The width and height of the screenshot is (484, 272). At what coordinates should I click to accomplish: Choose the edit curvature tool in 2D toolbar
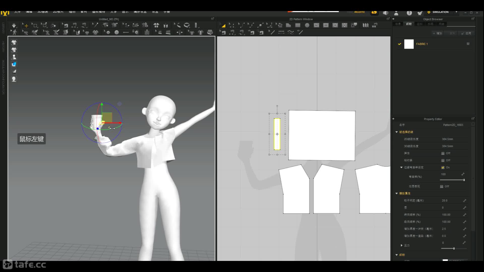click(x=241, y=25)
